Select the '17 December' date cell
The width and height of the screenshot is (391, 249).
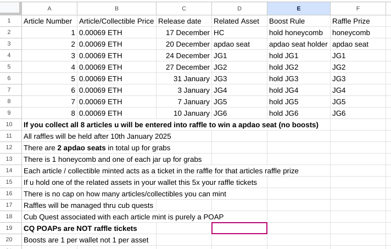[183, 32]
